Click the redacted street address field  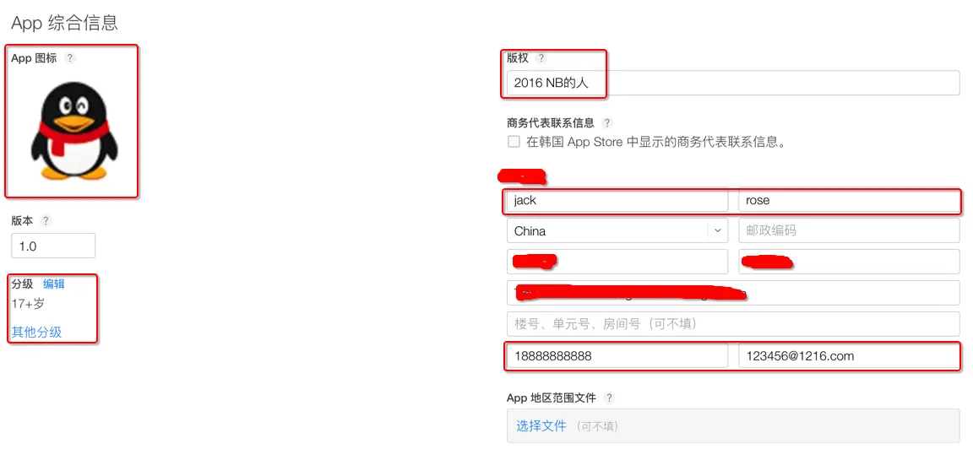click(733, 293)
